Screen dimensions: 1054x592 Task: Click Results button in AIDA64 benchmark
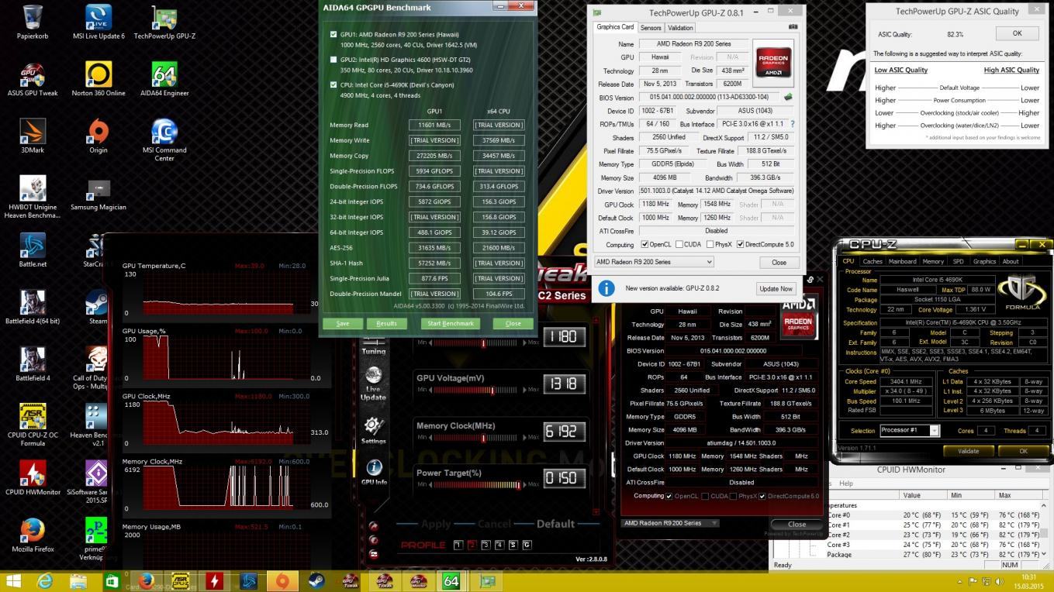click(x=386, y=323)
